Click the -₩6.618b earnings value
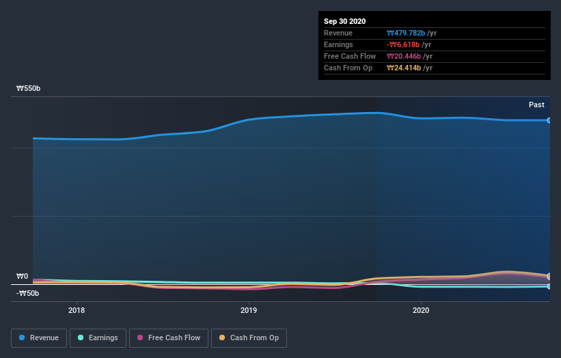Image resolution: width=561 pixels, height=358 pixels. click(403, 44)
